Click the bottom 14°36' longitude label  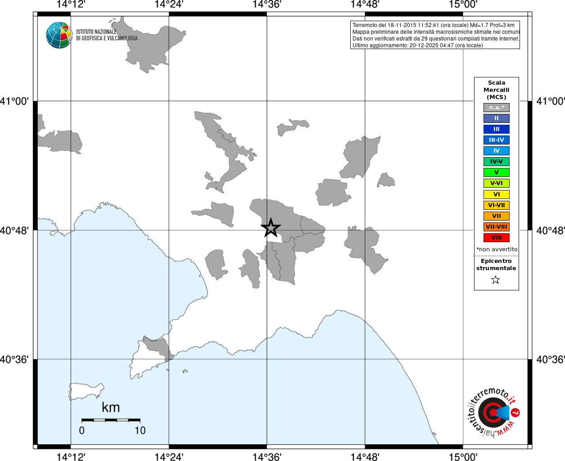267,456
